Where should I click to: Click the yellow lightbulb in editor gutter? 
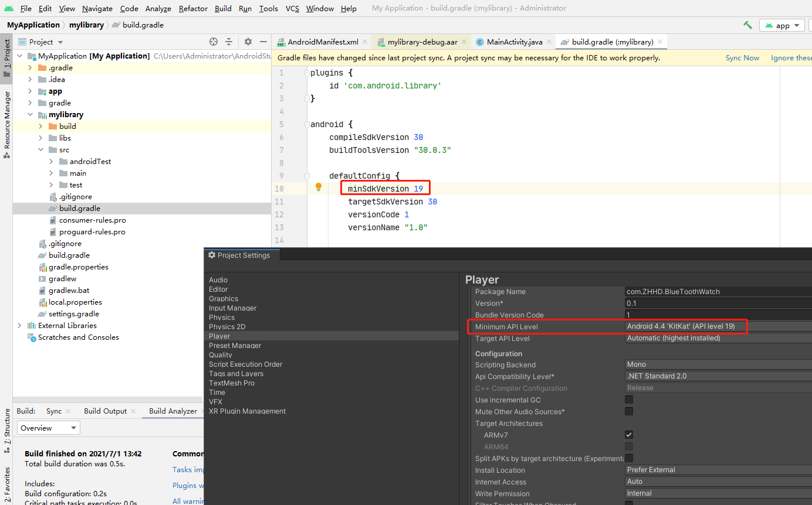point(319,186)
